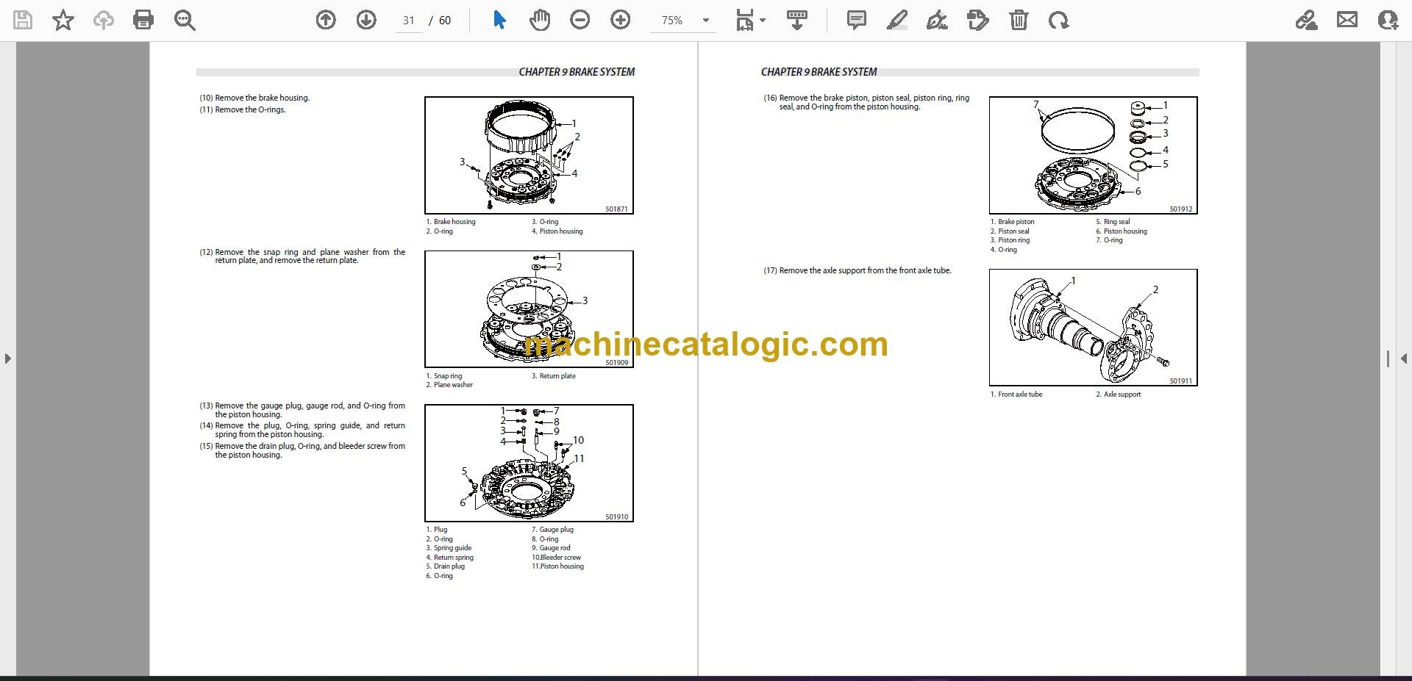
Task: Click the "2. Piston seal" legend label
Action: (1010, 231)
